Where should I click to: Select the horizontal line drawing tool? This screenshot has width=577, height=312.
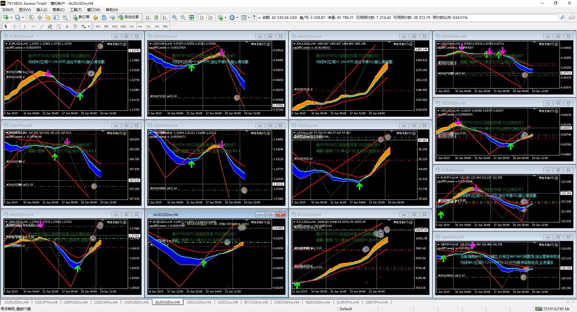point(33,26)
